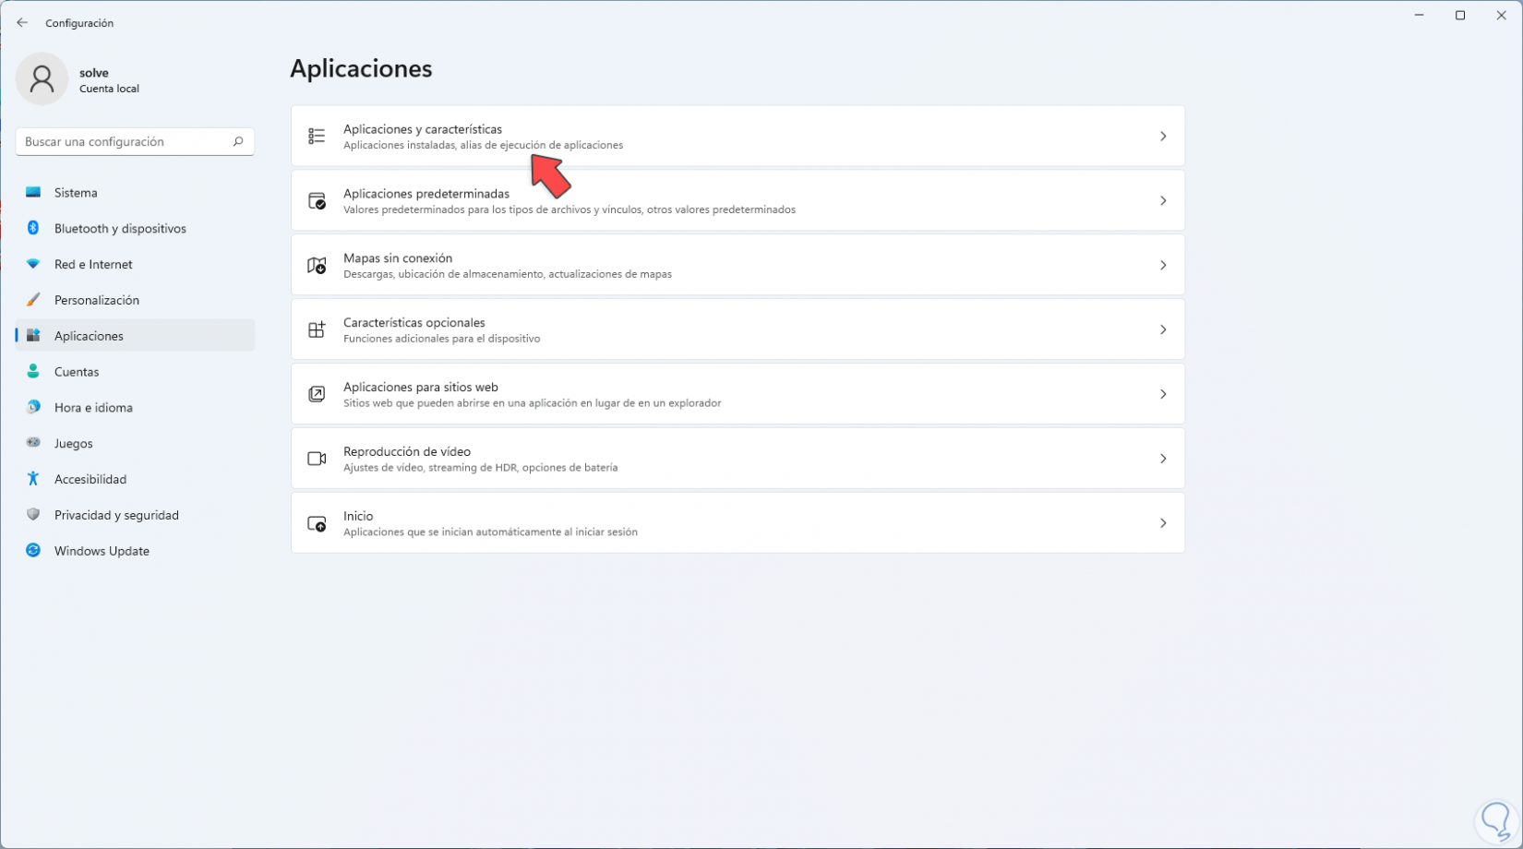Click the back arrow in Configuración
Screen dimensions: 1523x849
point(22,23)
